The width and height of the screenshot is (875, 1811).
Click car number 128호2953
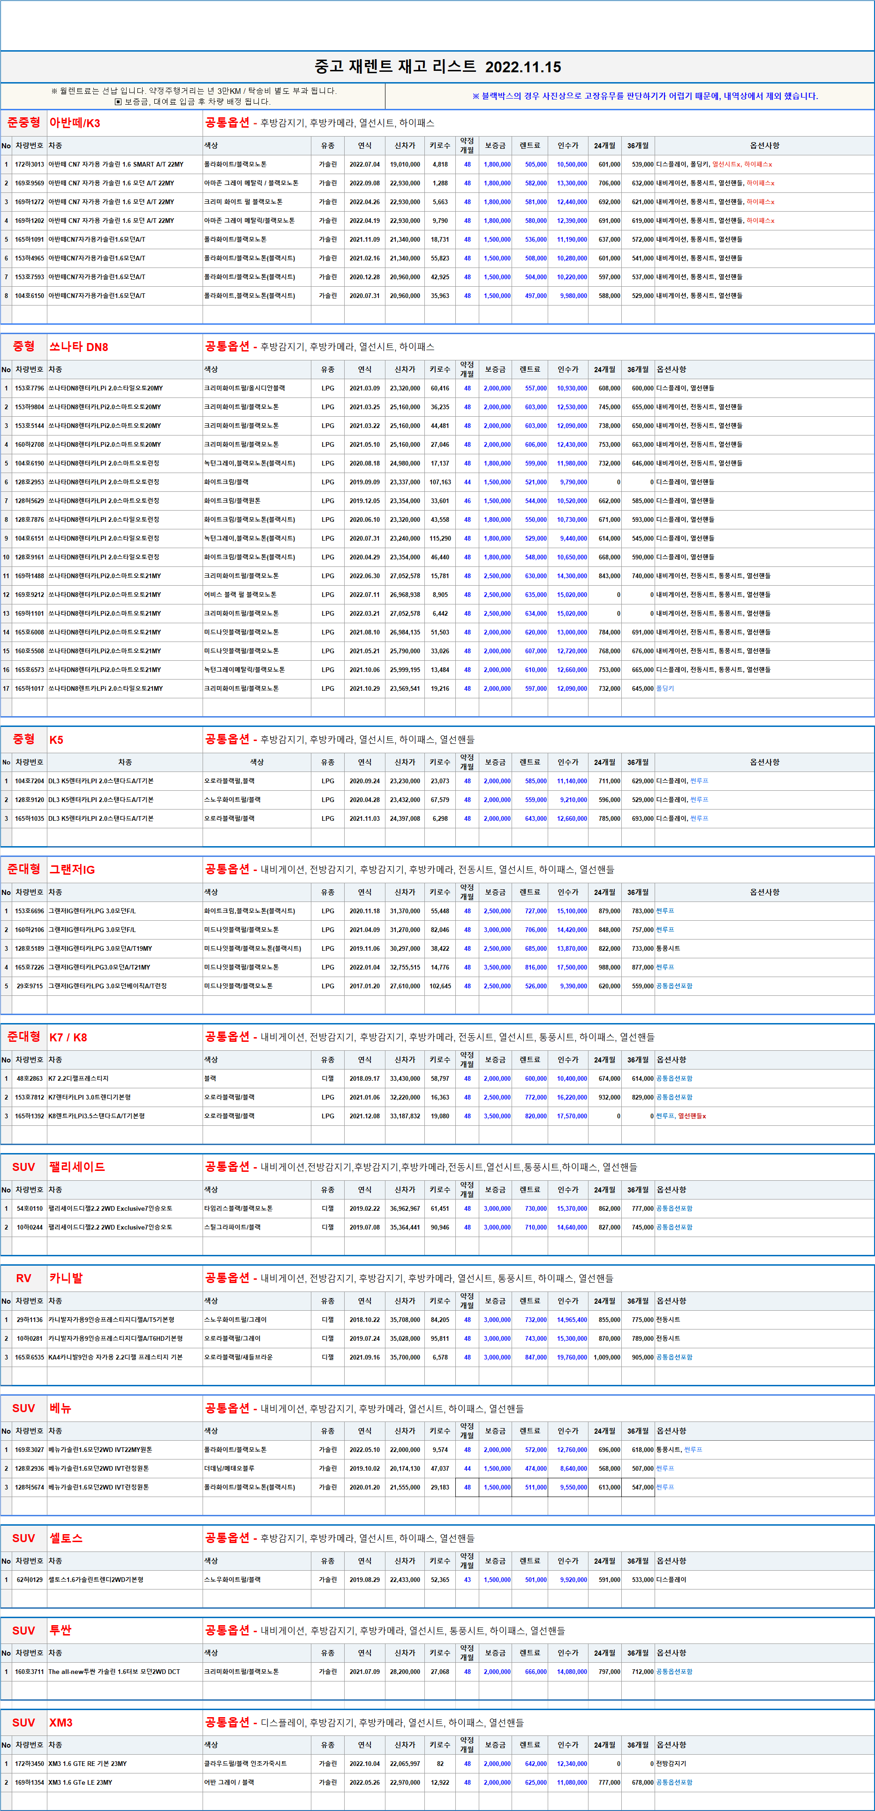tap(30, 482)
